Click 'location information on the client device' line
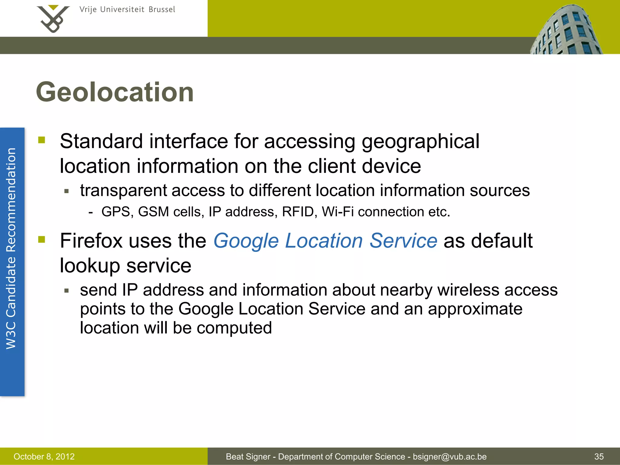Viewport: 620px width, 465px height. 240,166
